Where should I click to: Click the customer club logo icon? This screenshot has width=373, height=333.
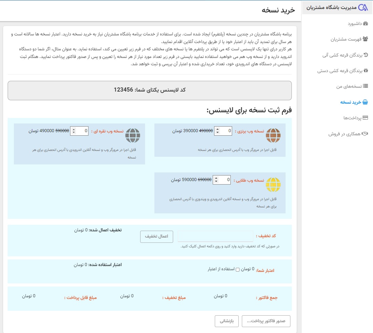(363, 7)
